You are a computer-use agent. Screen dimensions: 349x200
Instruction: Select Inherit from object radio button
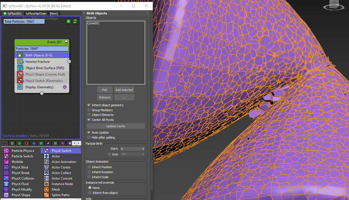coord(90,193)
